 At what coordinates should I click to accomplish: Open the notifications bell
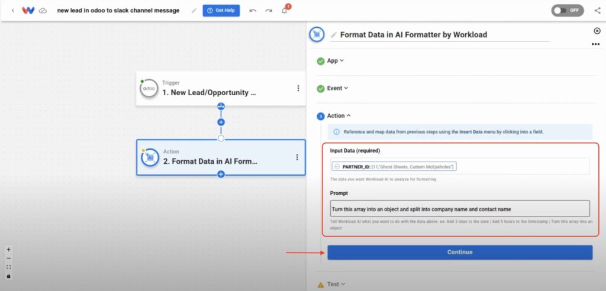(285, 11)
